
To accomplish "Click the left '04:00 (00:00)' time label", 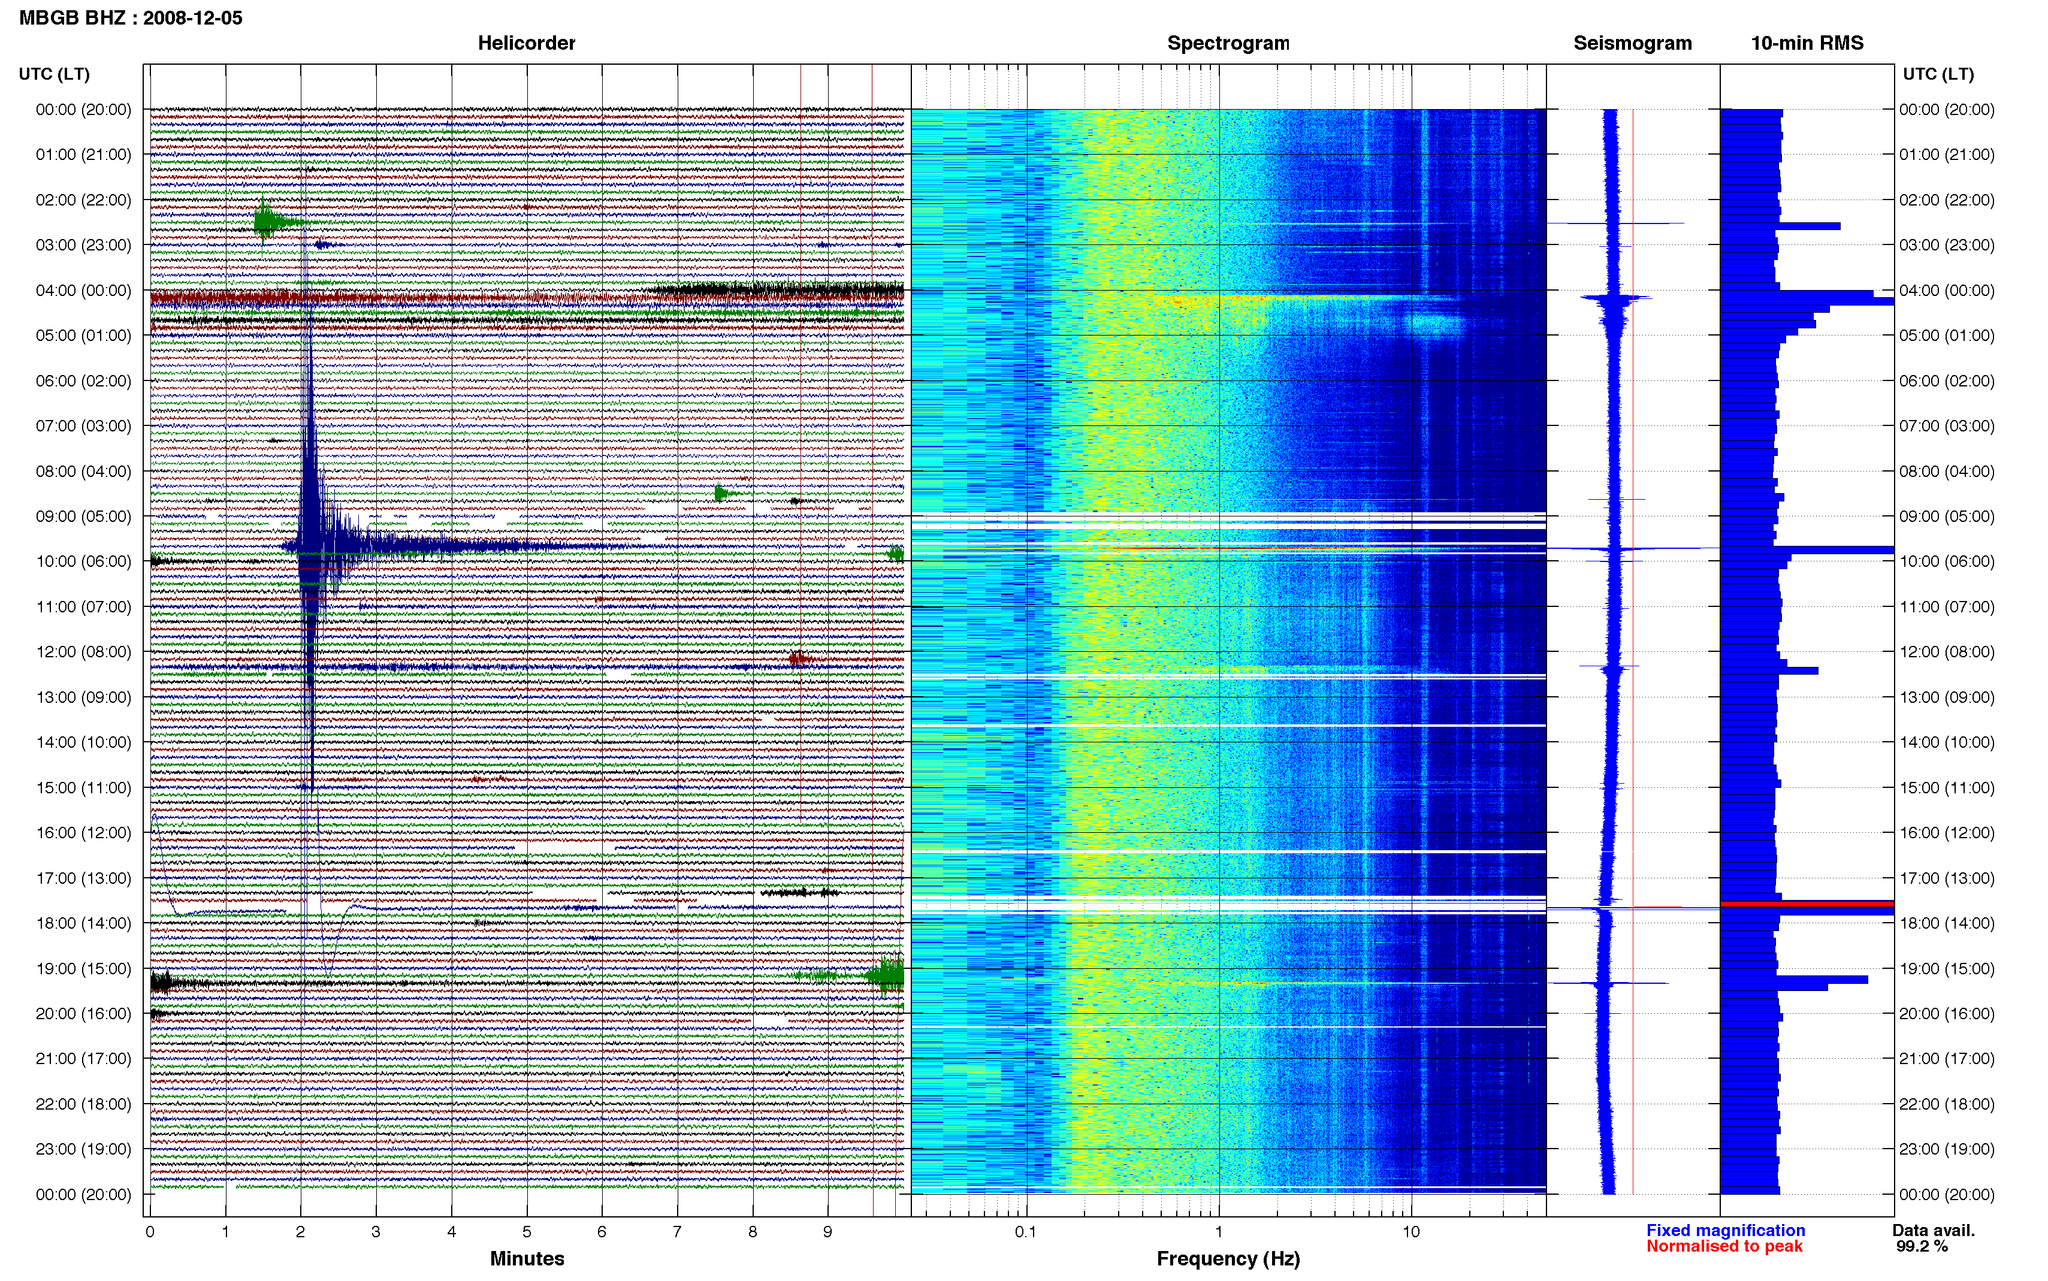I will point(83,291).
